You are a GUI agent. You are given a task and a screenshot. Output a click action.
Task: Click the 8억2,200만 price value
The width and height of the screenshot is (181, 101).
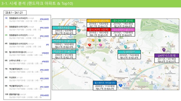point(44,36)
